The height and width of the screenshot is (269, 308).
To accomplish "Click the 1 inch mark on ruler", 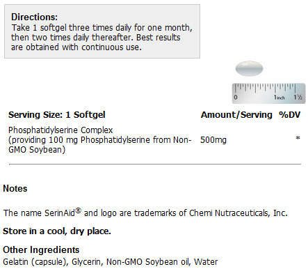I will tap(279, 98).
